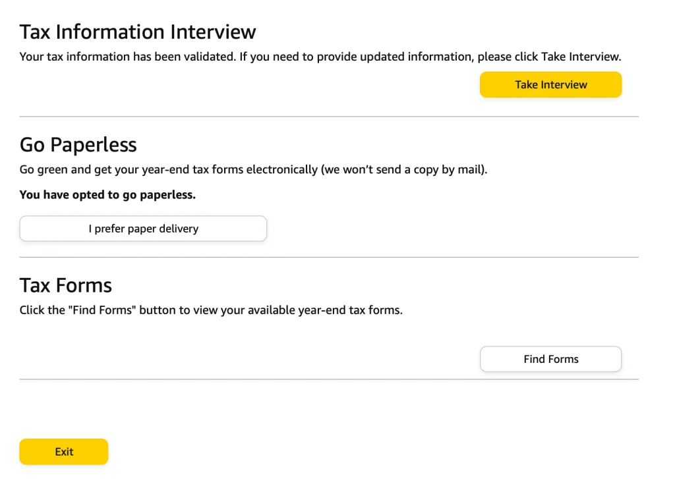Click 'Take Interview' words in the validation sentence

pos(579,57)
